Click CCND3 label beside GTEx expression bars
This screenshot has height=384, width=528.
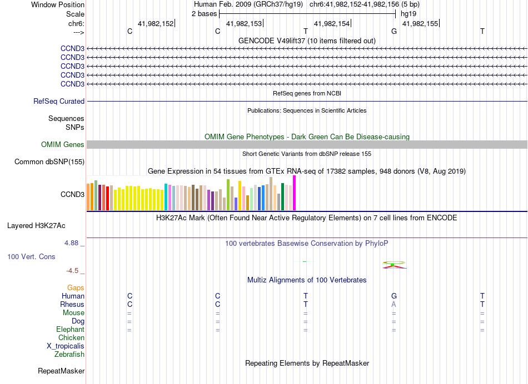(x=72, y=194)
